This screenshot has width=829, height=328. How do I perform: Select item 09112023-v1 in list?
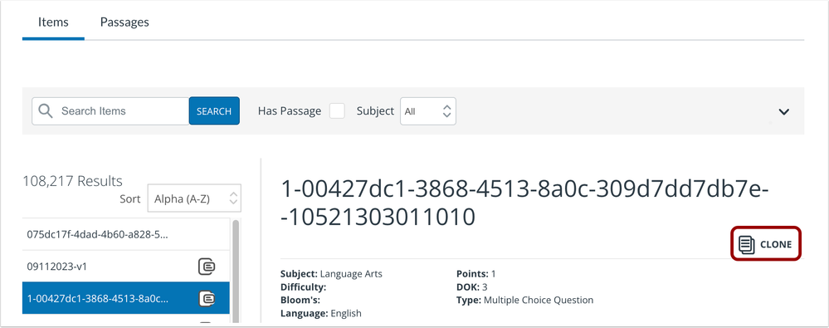tap(126, 267)
